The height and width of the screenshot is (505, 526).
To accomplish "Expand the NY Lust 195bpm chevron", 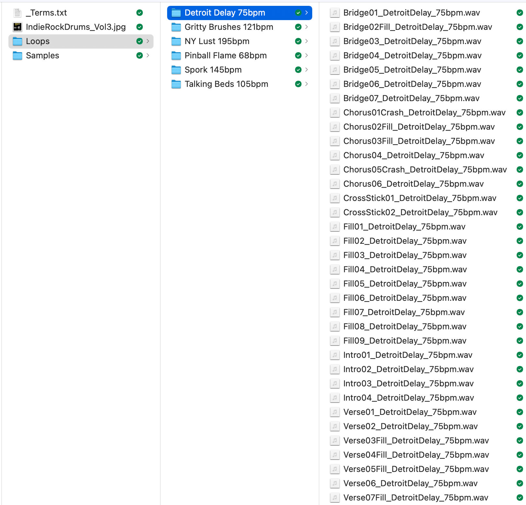I will [306, 41].
